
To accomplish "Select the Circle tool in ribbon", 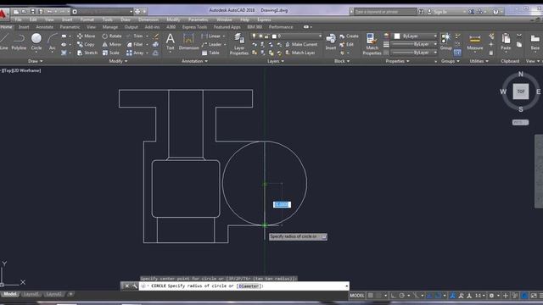I will [x=36, y=42].
